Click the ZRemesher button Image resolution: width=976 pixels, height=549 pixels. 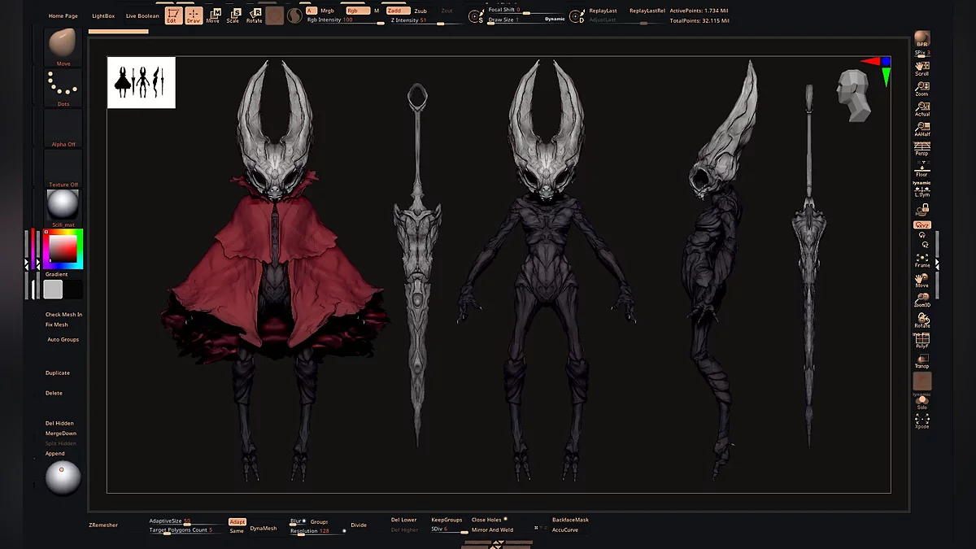point(103,525)
